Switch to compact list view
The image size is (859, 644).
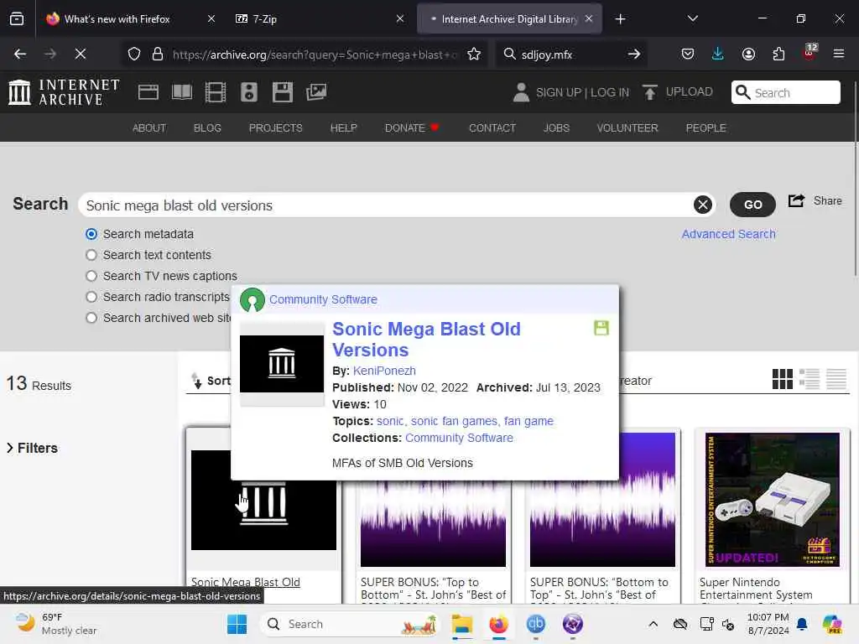click(x=836, y=379)
